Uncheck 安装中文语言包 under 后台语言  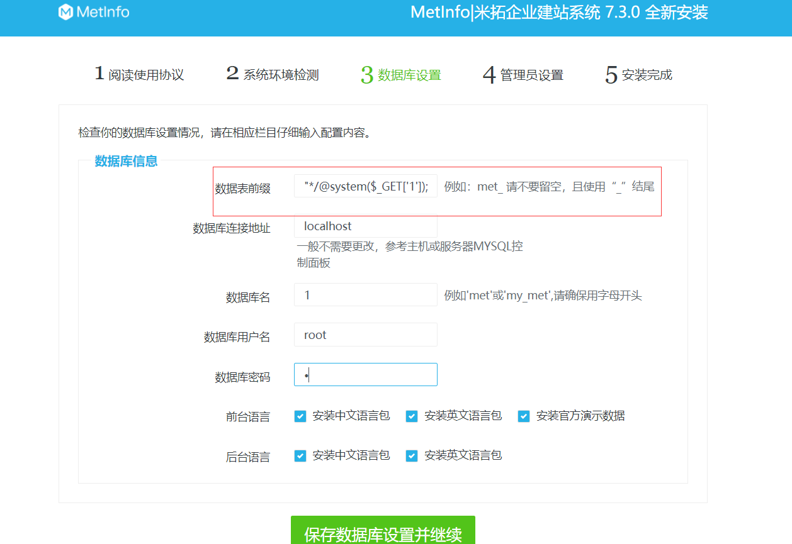(300, 455)
